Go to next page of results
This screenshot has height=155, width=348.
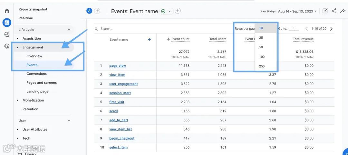[331, 29]
